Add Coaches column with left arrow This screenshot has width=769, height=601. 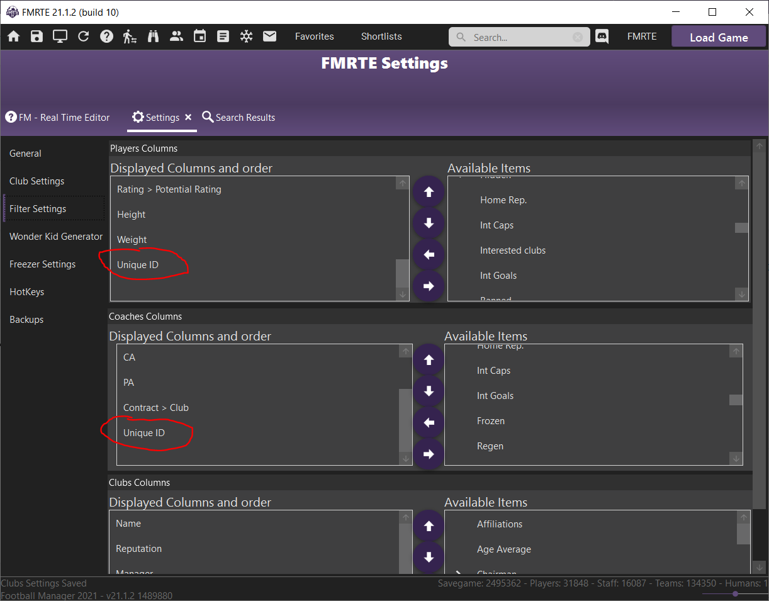coord(429,422)
